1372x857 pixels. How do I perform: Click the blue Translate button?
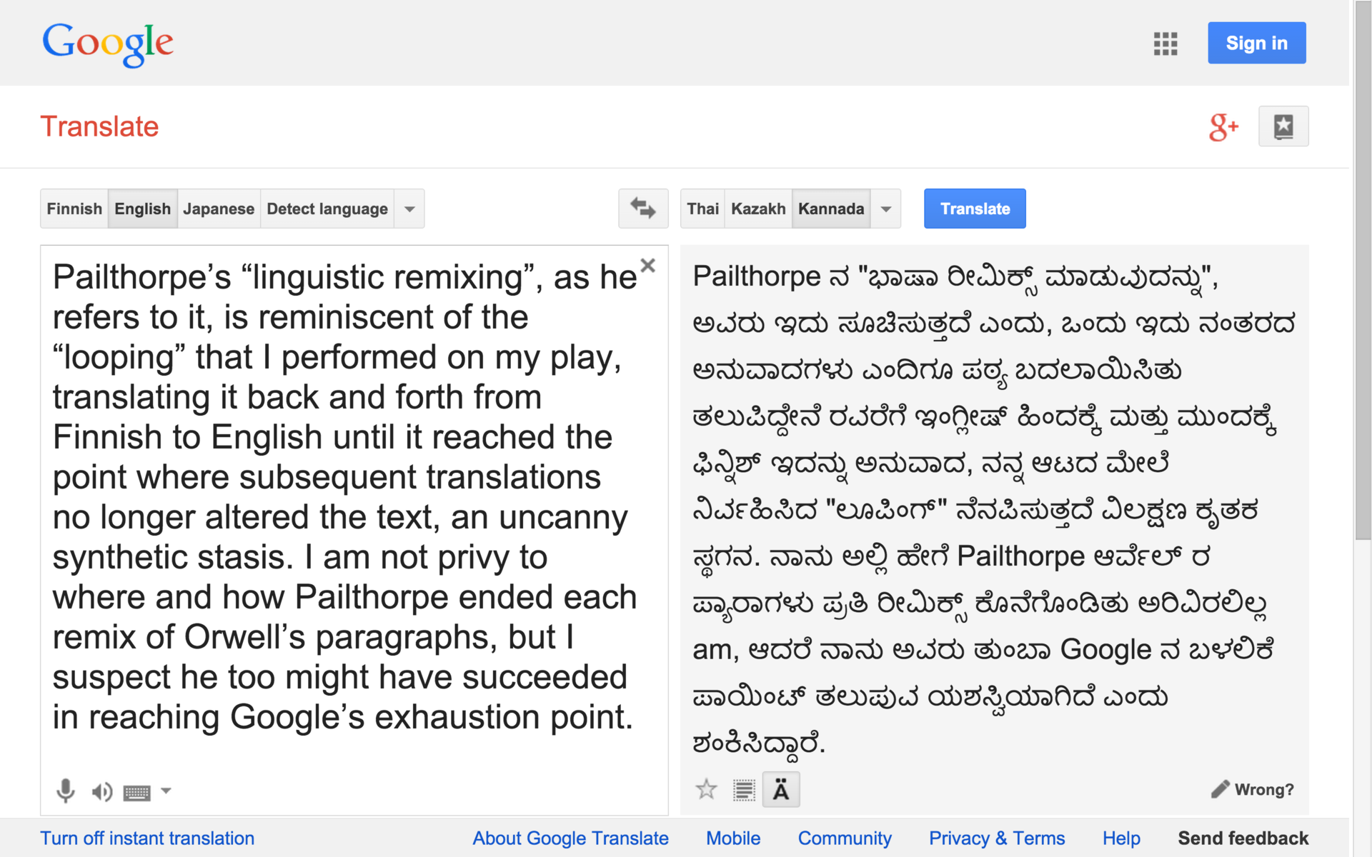click(x=974, y=209)
